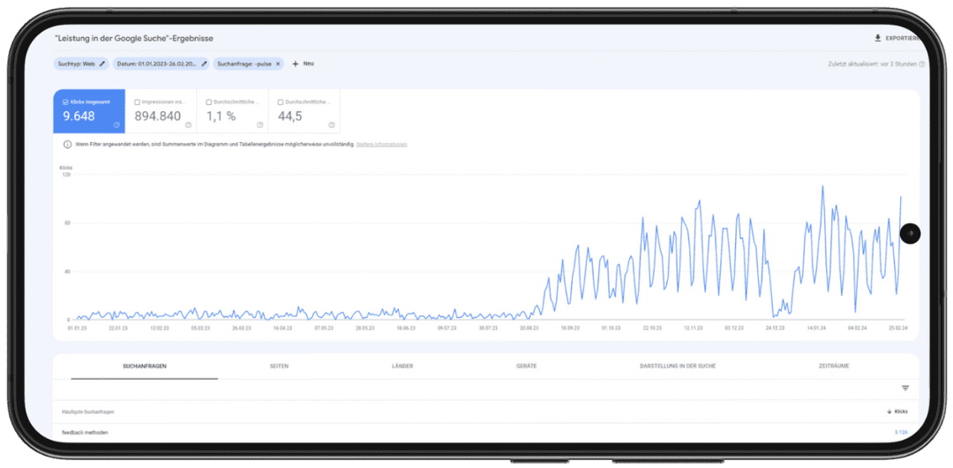Click the plus icon to add Neu filter
Image resolution: width=953 pixels, height=468 pixels.
(295, 64)
